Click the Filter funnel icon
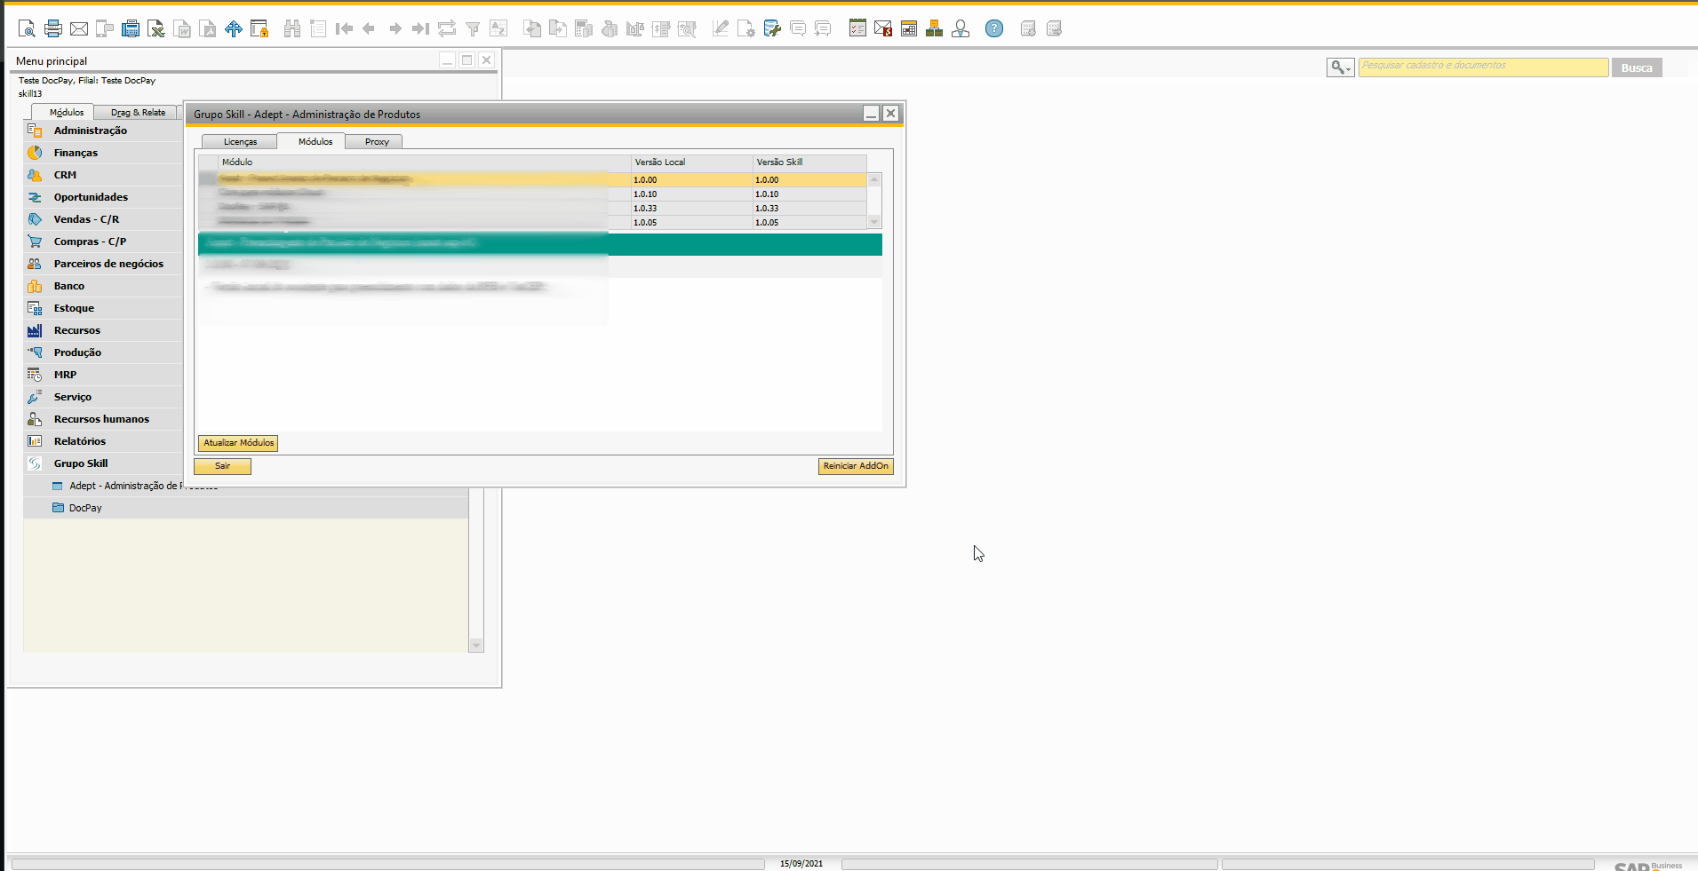This screenshot has width=1698, height=871. (473, 28)
